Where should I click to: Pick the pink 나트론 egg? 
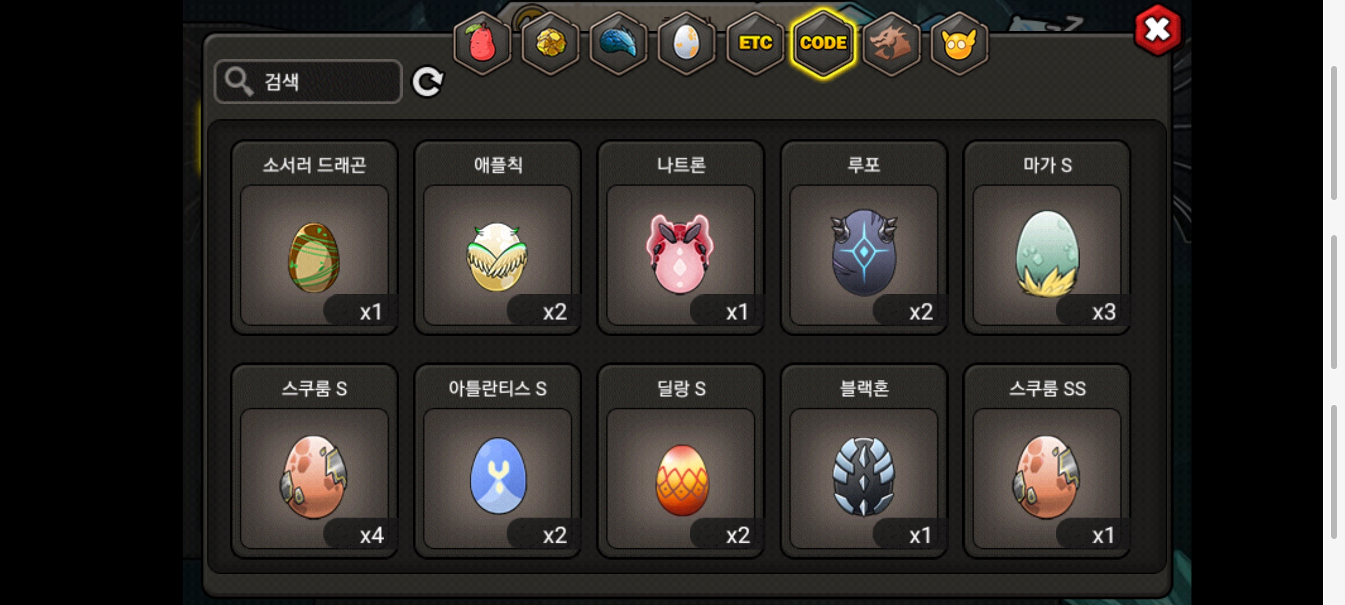click(x=681, y=238)
